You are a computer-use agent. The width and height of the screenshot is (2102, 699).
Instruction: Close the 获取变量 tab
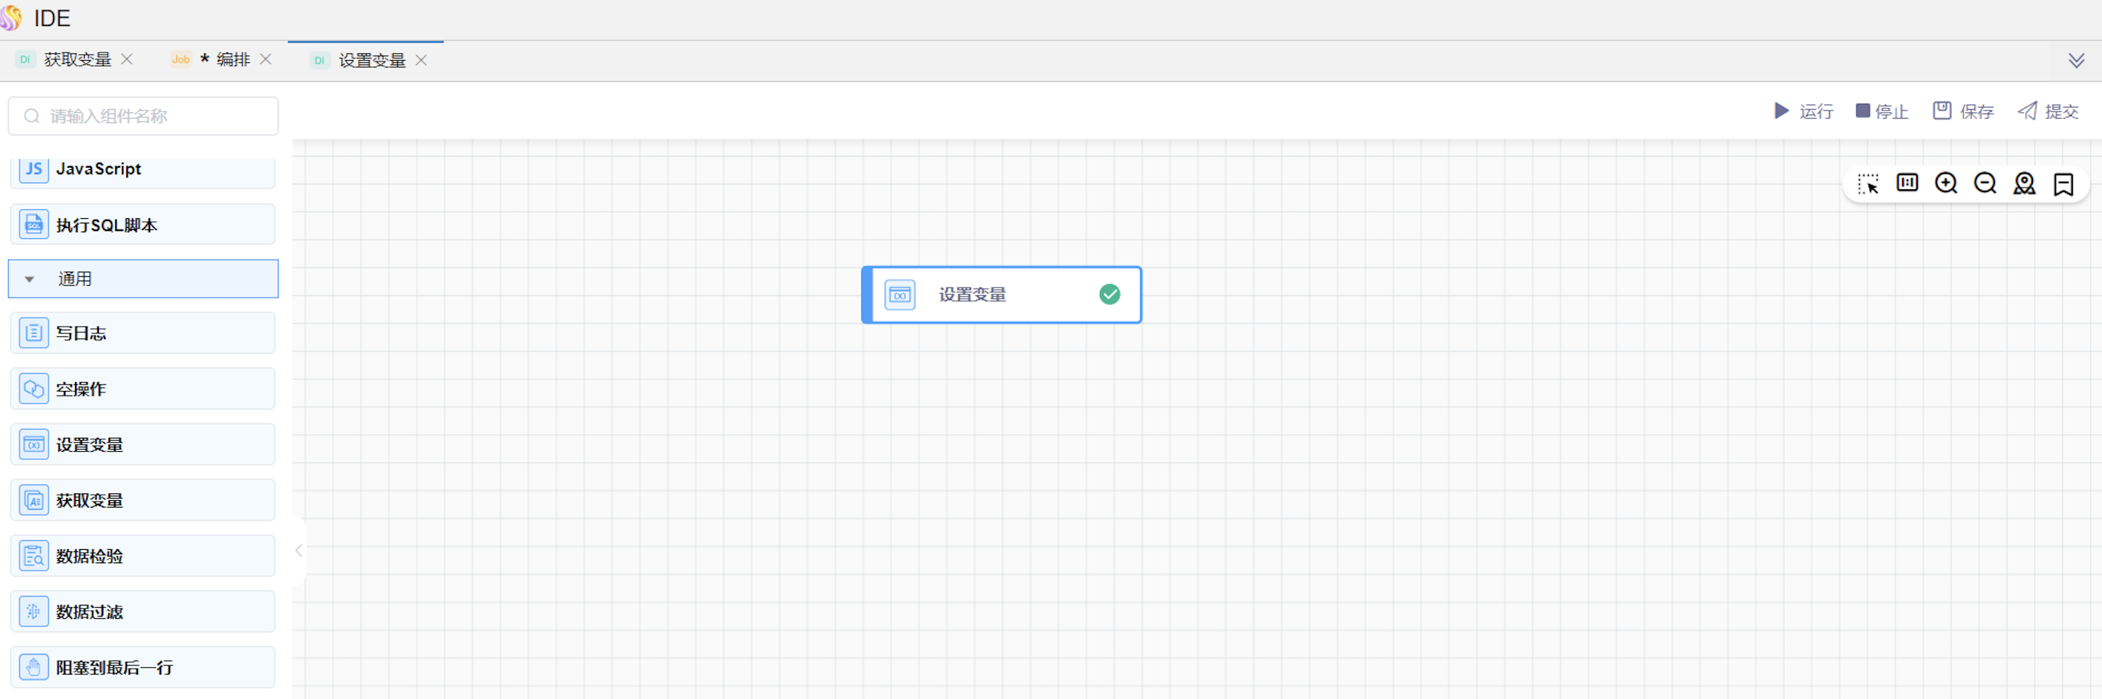coord(126,59)
